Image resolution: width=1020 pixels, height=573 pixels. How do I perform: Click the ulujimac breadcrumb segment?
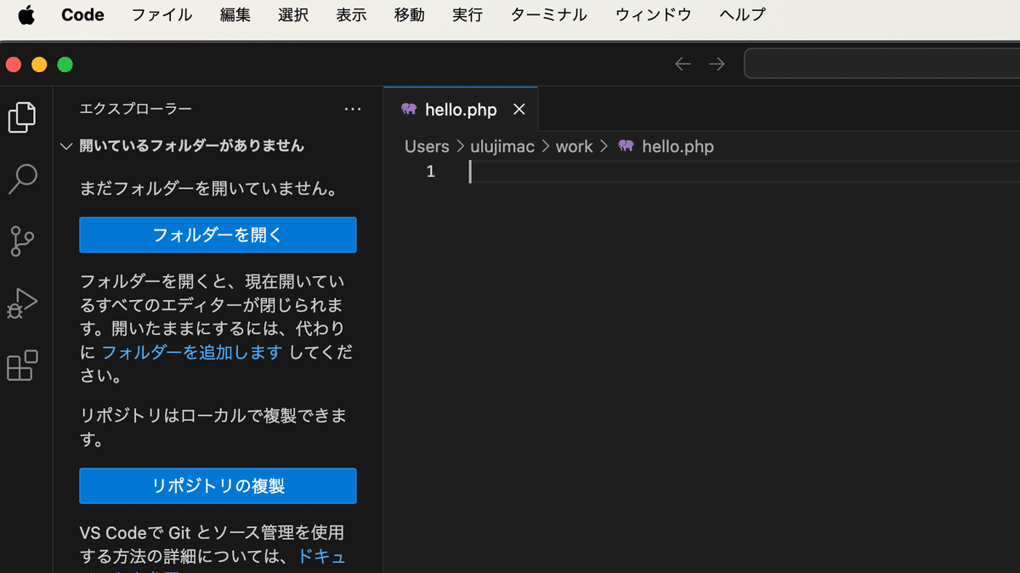click(x=502, y=146)
